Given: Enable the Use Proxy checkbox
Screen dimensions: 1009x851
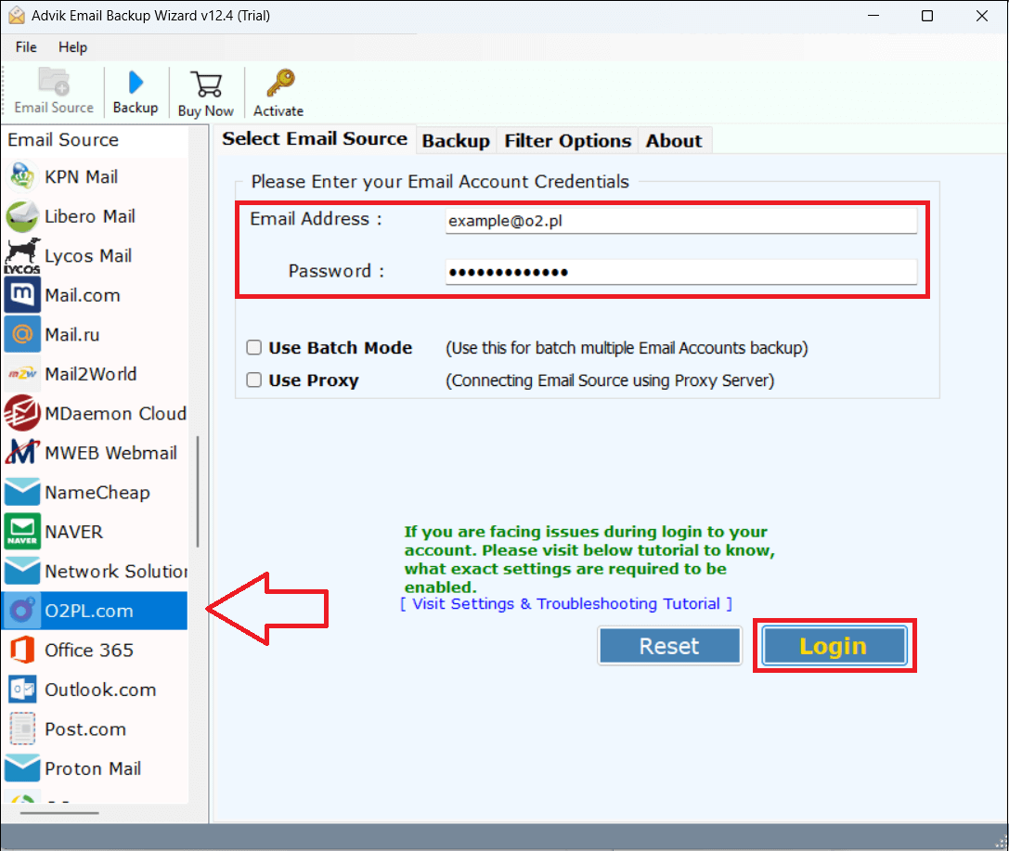Looking at the screenshot, I should [254, 380].
